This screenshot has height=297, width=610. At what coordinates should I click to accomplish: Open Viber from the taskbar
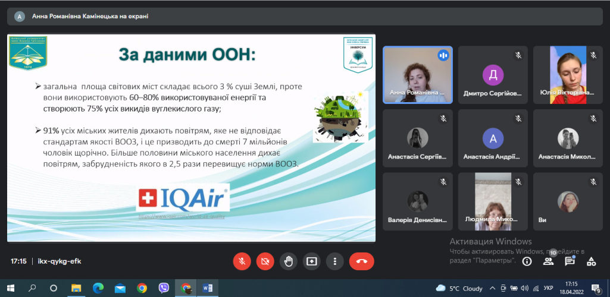[x=164, y=288]
